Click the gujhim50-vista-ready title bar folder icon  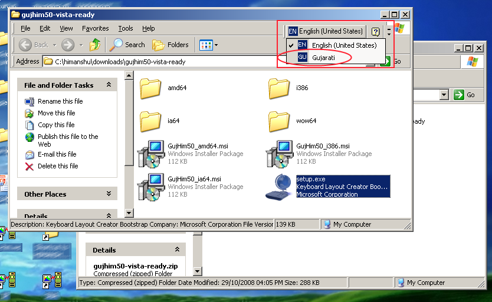pos(15,15)
